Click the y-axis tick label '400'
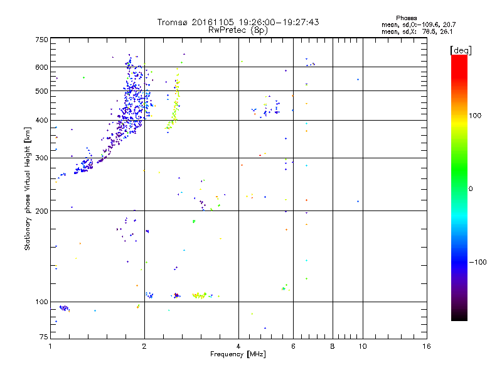 tap(41, 121)
